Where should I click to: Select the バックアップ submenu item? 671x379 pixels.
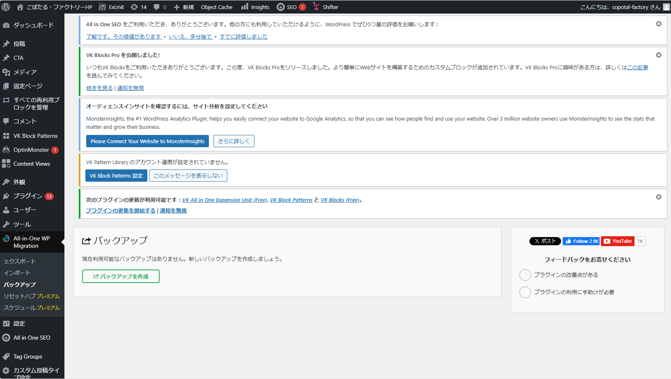pyautogui.click(x=20, y=284)
